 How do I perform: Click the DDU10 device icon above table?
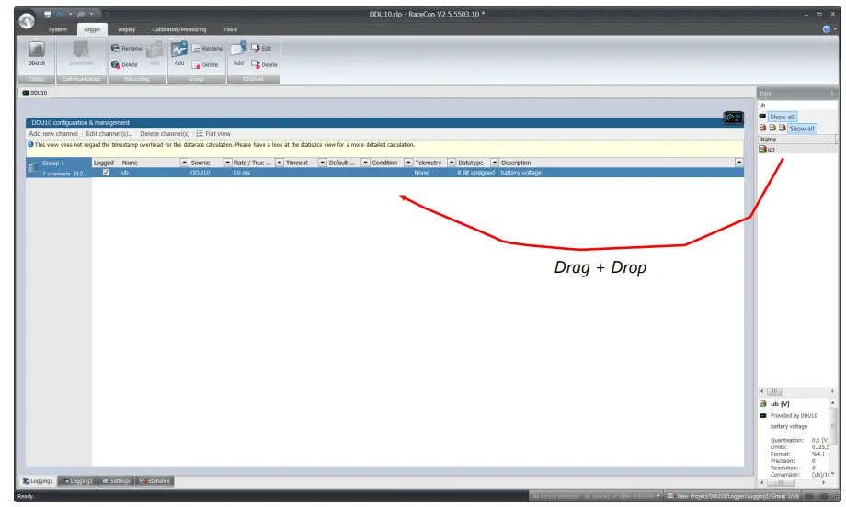[733, 118]
